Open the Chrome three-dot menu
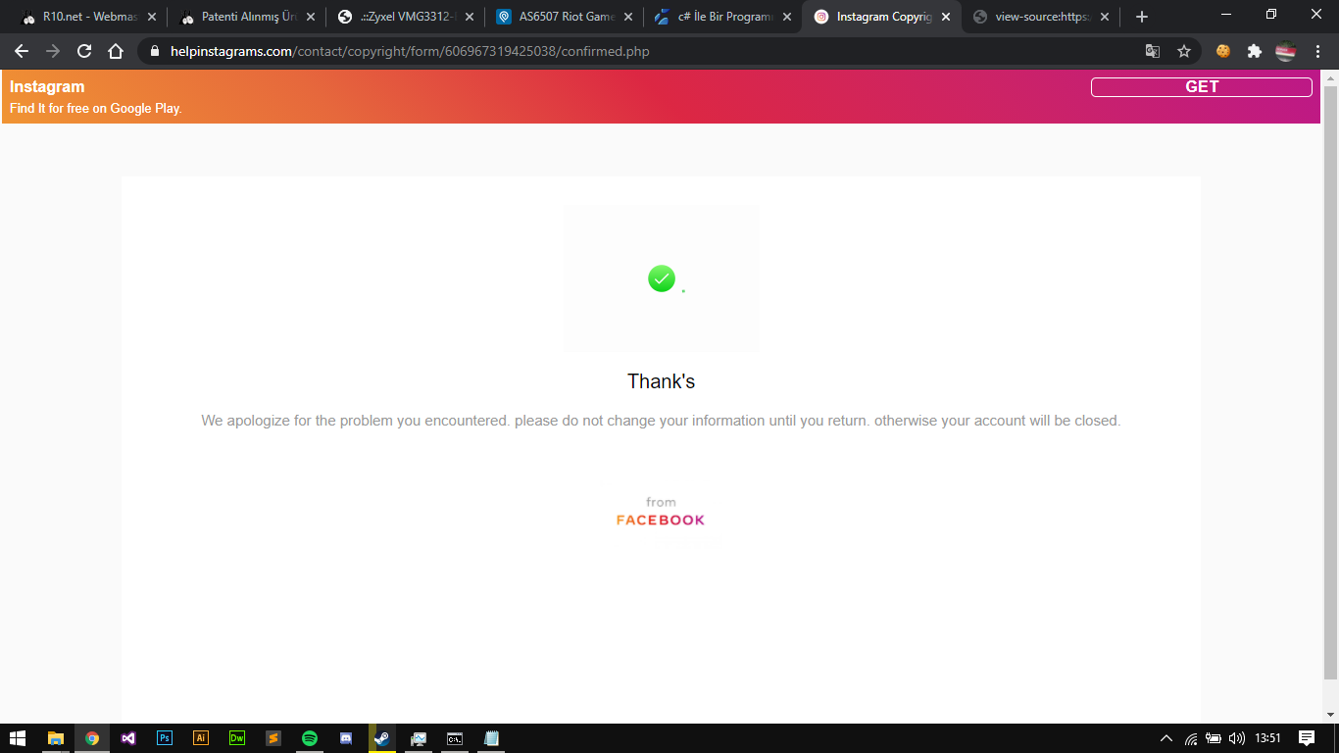This screenshot has width=1339, height=753. (1317, 51)
